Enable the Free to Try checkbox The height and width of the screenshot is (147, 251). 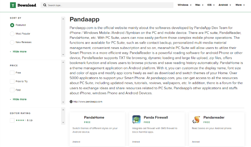click(12, 82)
